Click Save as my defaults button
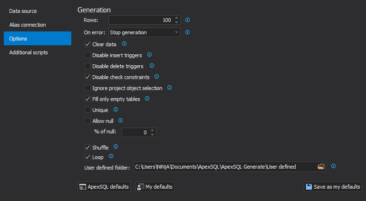 tap(333, 187)
